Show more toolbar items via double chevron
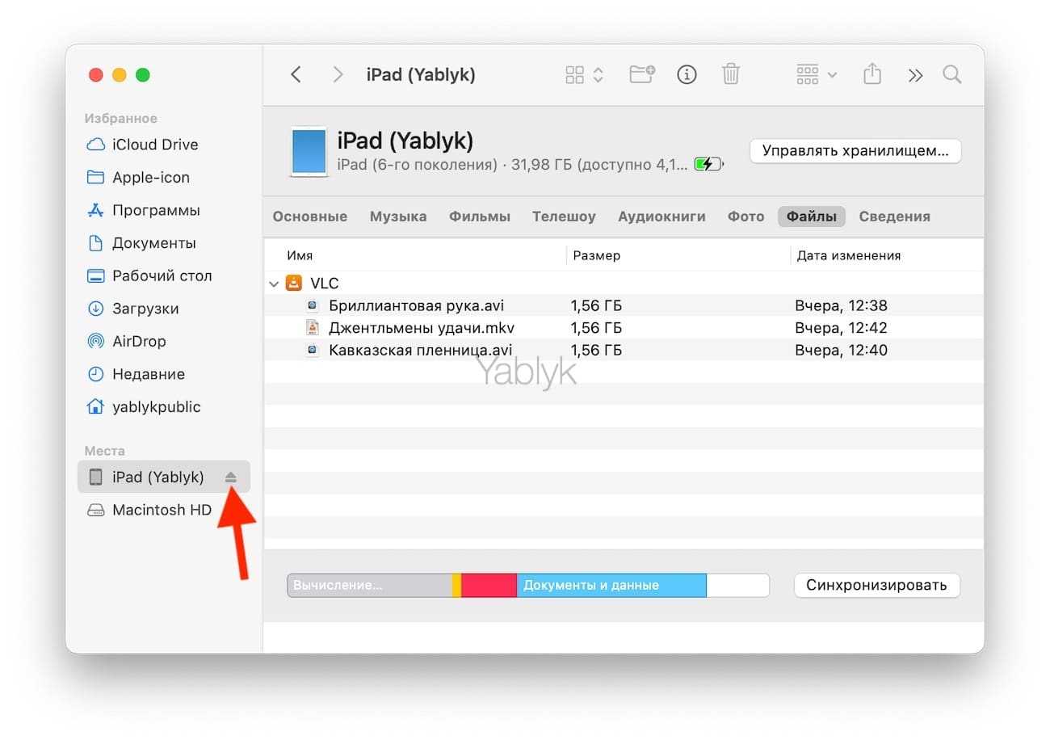Image resolution: width=1050 pixels, height=740 pixels. click(x=915, y=75)
